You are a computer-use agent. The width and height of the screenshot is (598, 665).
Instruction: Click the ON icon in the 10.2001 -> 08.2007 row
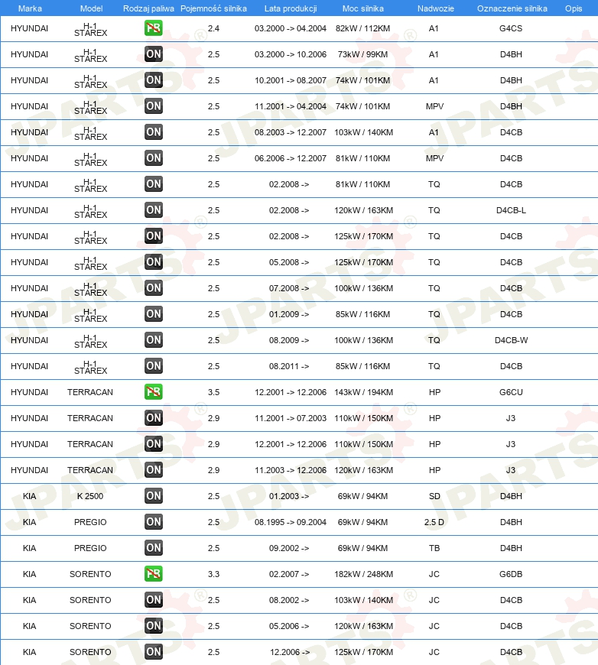(x=153, y=80)
